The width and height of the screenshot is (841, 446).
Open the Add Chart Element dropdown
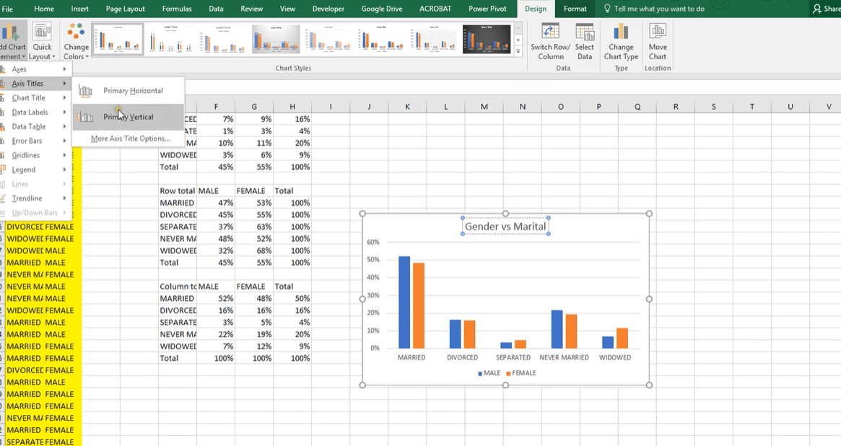pyautogui.click(x=13, y=42)
